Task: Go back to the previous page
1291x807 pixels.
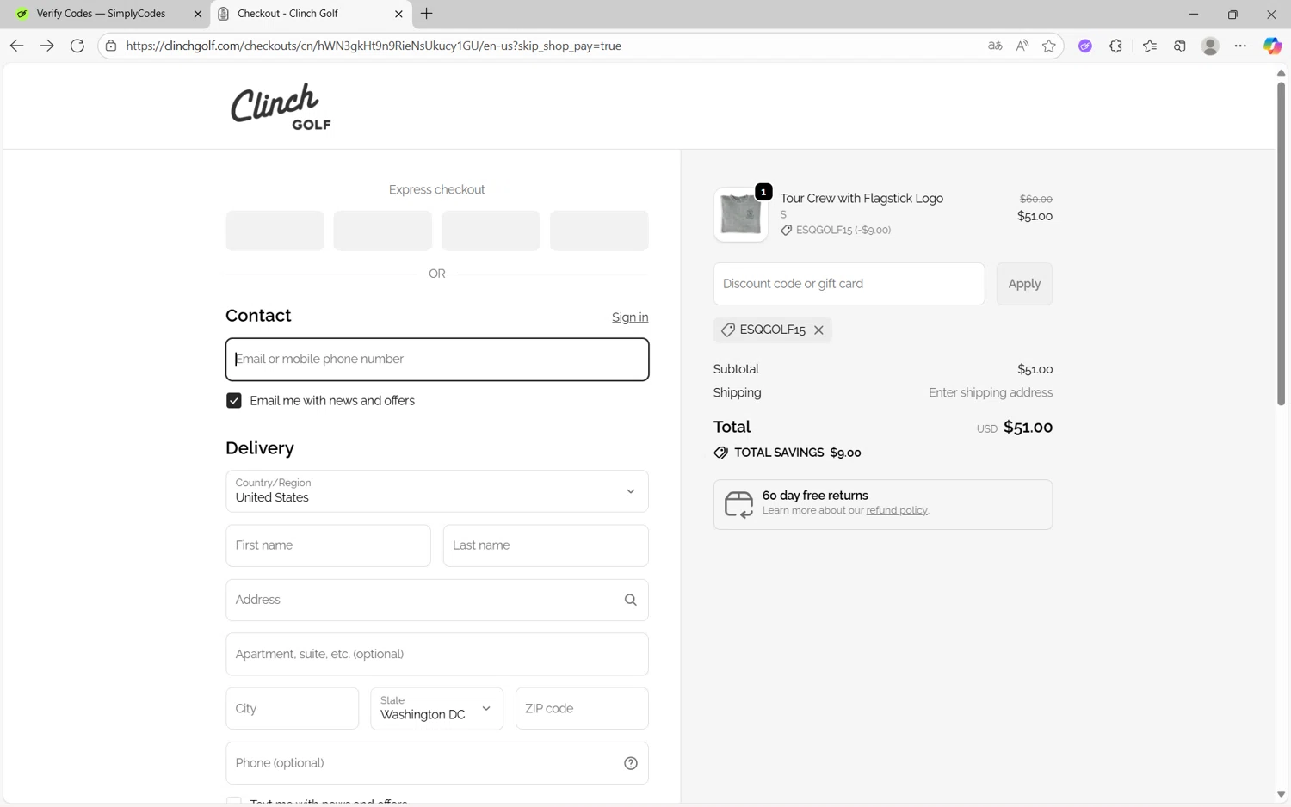Action: pyautogui.click(x=16, y=46)
